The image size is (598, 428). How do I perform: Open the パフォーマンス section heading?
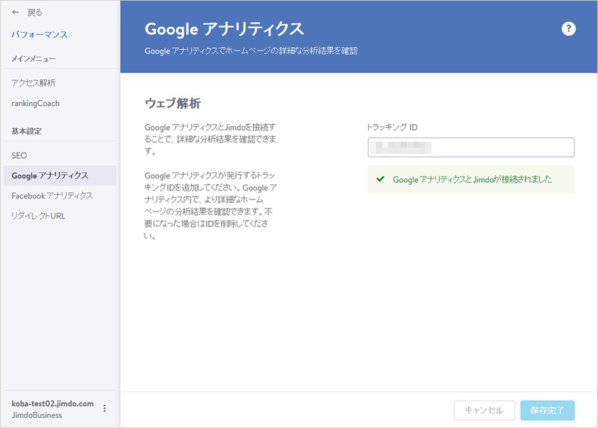[40, 35]
